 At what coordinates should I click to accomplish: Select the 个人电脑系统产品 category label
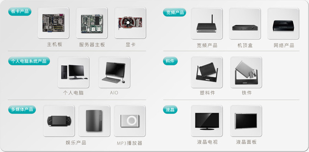coord(29,61)
